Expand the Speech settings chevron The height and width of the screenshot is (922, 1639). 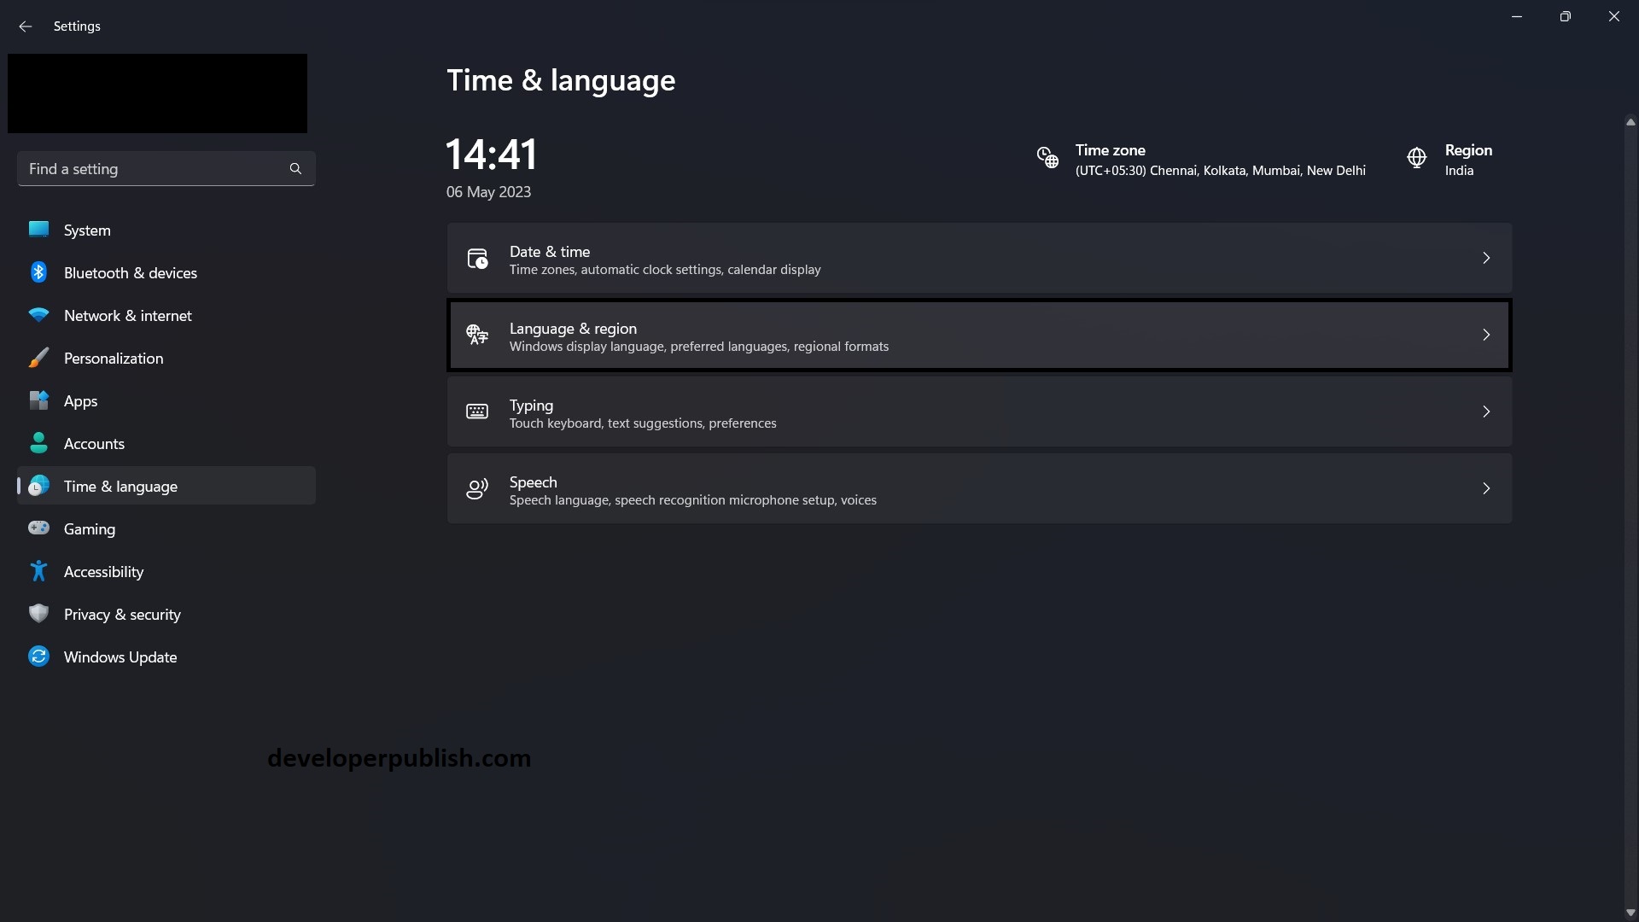(x=1486, y=488)
